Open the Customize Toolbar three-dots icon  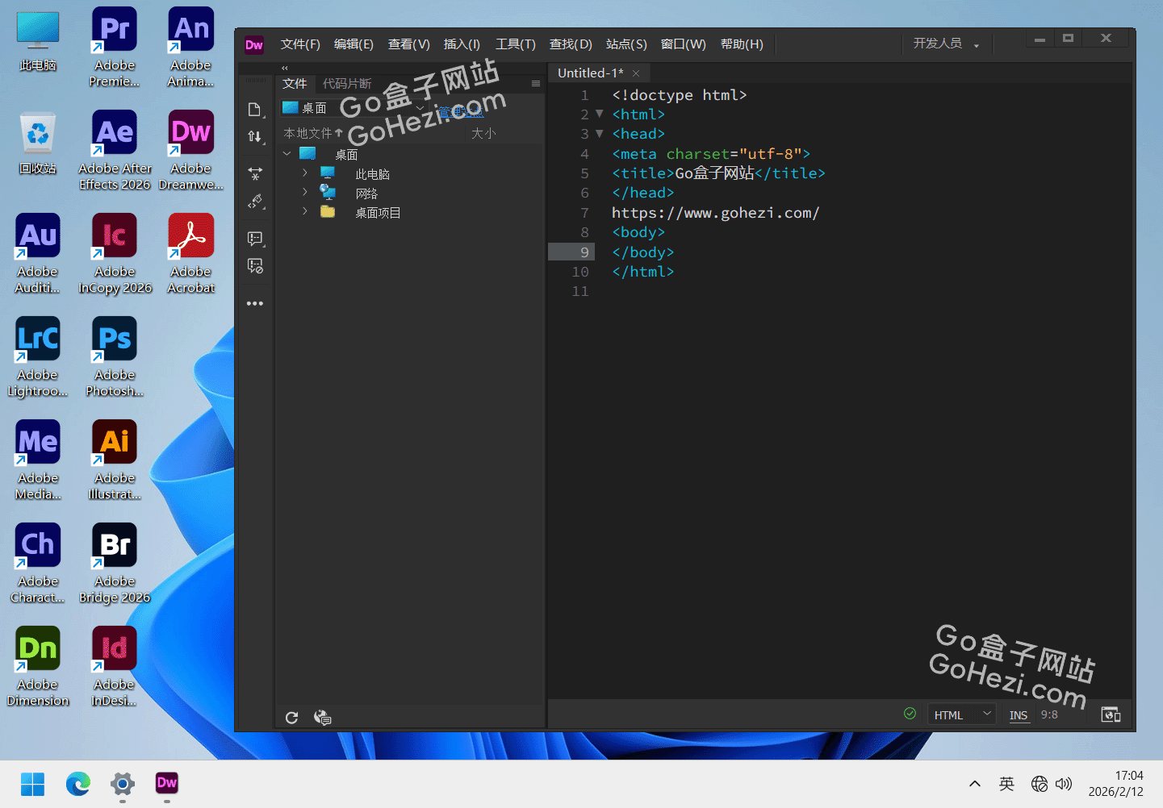[255, 304]
